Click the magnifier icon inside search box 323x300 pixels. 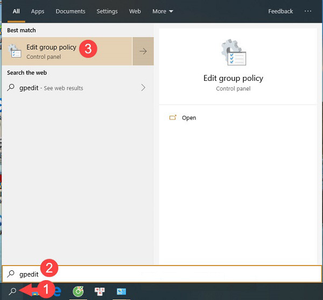coord(11,274)
